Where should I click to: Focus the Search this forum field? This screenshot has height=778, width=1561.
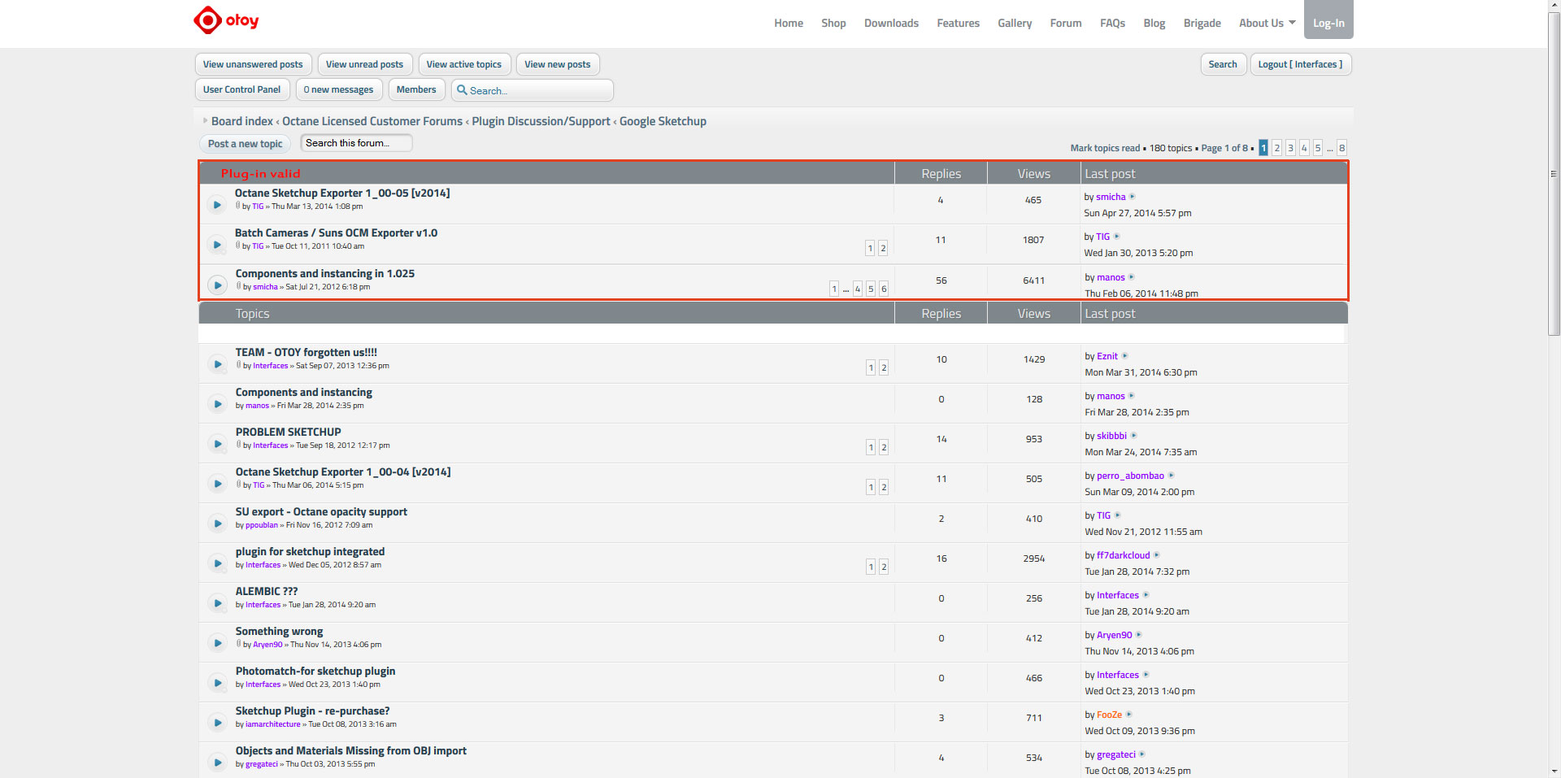pos(356,143)
